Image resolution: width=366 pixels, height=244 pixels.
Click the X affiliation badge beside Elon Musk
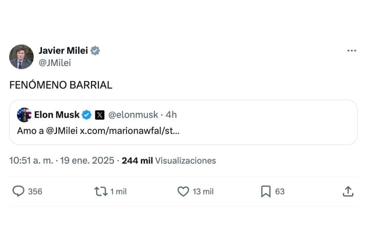coord(99,114)
